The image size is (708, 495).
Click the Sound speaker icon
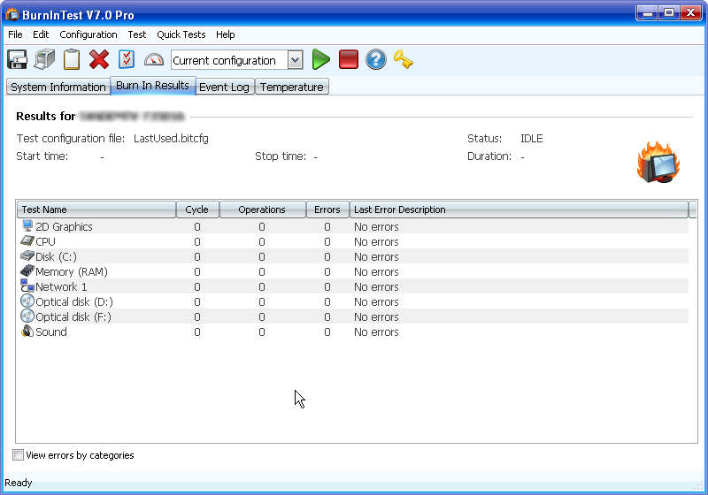(27, 331)
